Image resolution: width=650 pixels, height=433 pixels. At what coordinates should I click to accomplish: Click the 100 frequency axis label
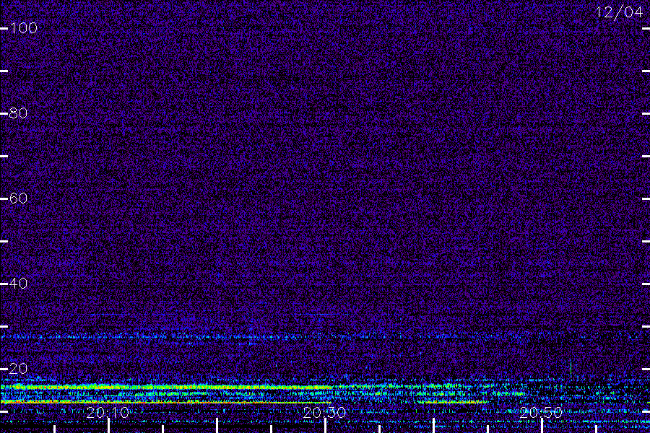click(23, 28)
